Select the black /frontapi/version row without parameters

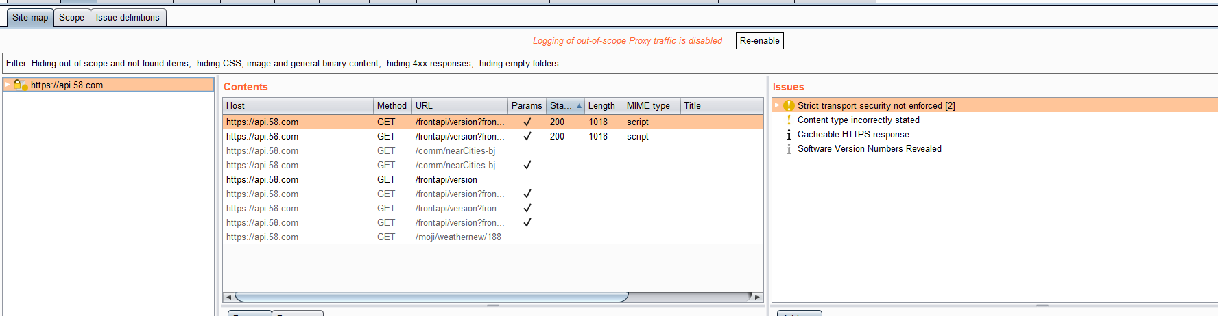pos(492,179)
